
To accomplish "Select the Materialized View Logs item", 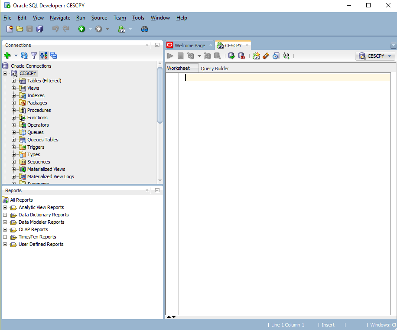I will tap(51, 176).
